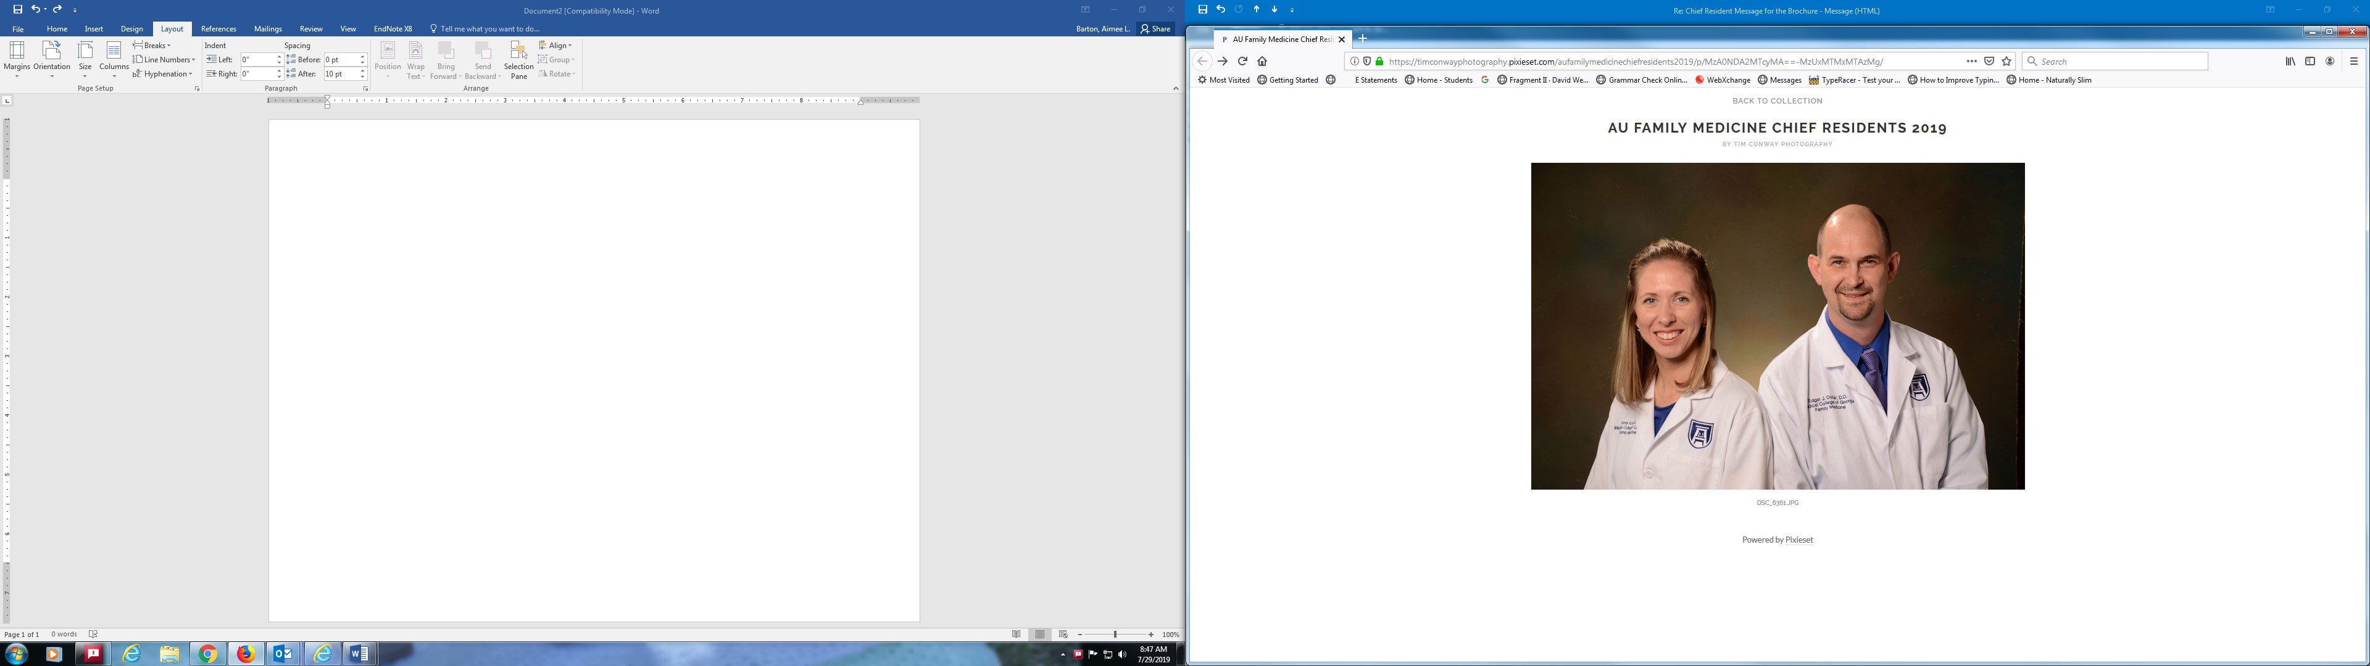Toggle Firefox sidebar view
The width and height of the screenshot is (2370, 666).
point(2310,62)
